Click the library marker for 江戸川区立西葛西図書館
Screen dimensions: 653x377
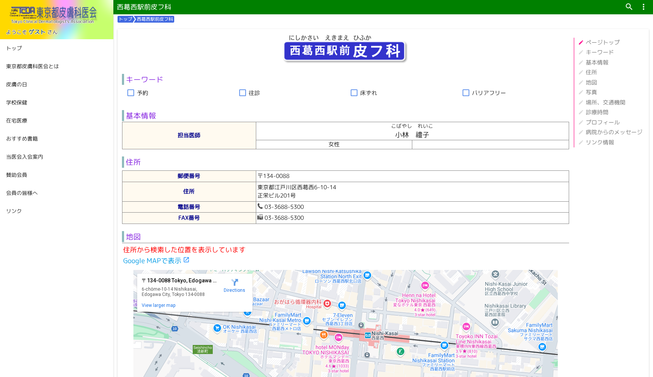point(495,322)
